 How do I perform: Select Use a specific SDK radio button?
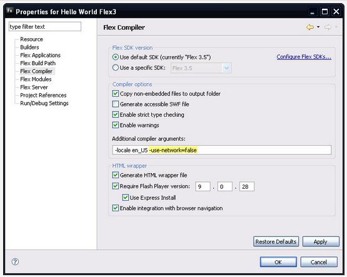point(115,68)
